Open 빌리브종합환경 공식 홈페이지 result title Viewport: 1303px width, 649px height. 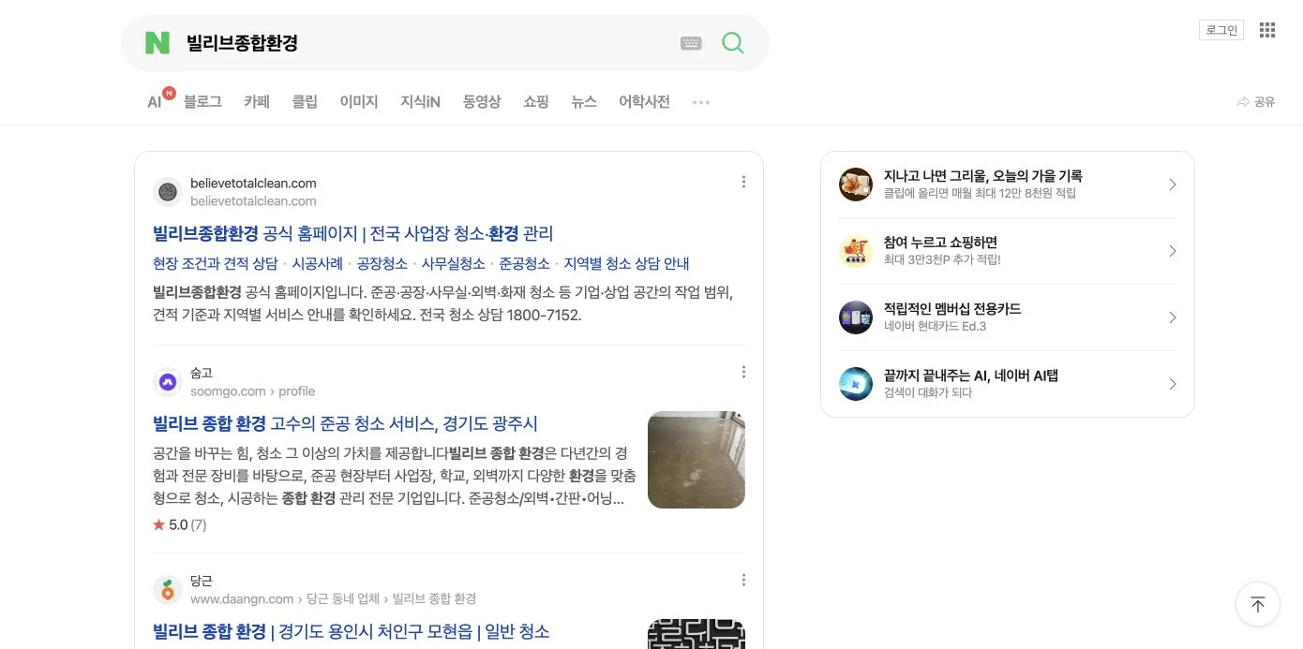(x=352, y=233)
